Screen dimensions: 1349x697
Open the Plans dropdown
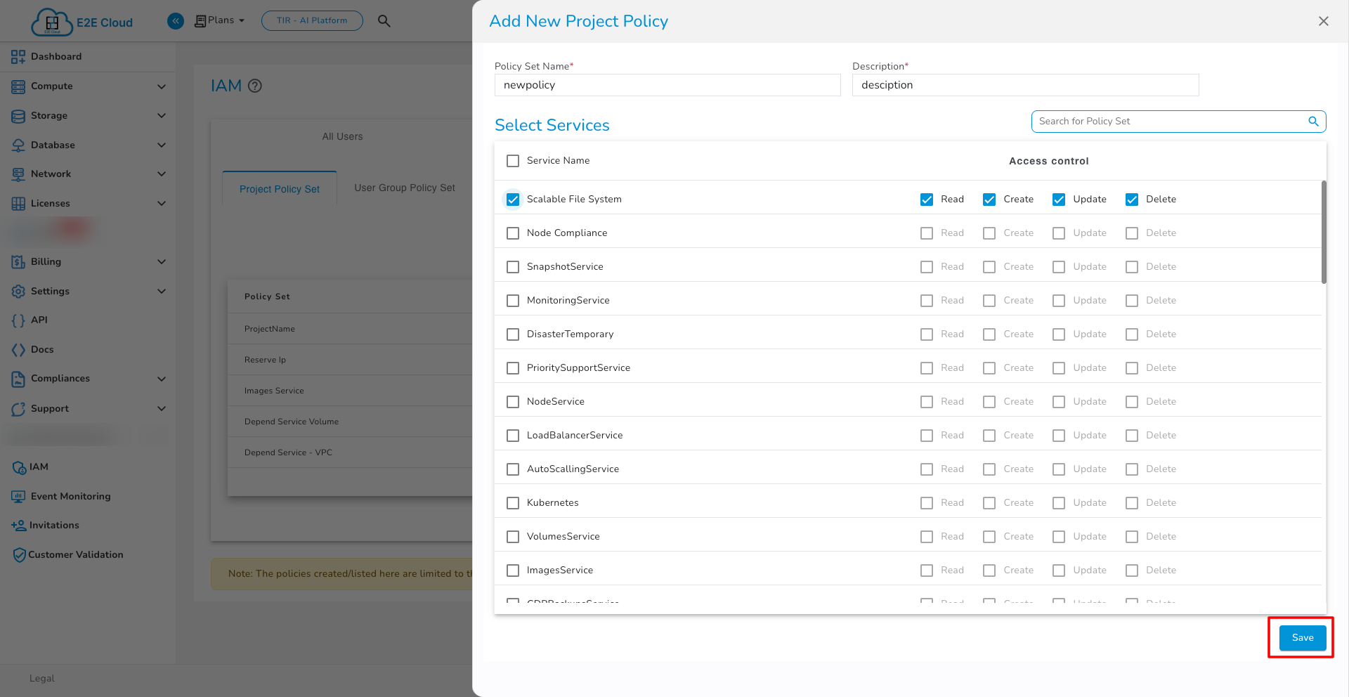tap(220, 21)
